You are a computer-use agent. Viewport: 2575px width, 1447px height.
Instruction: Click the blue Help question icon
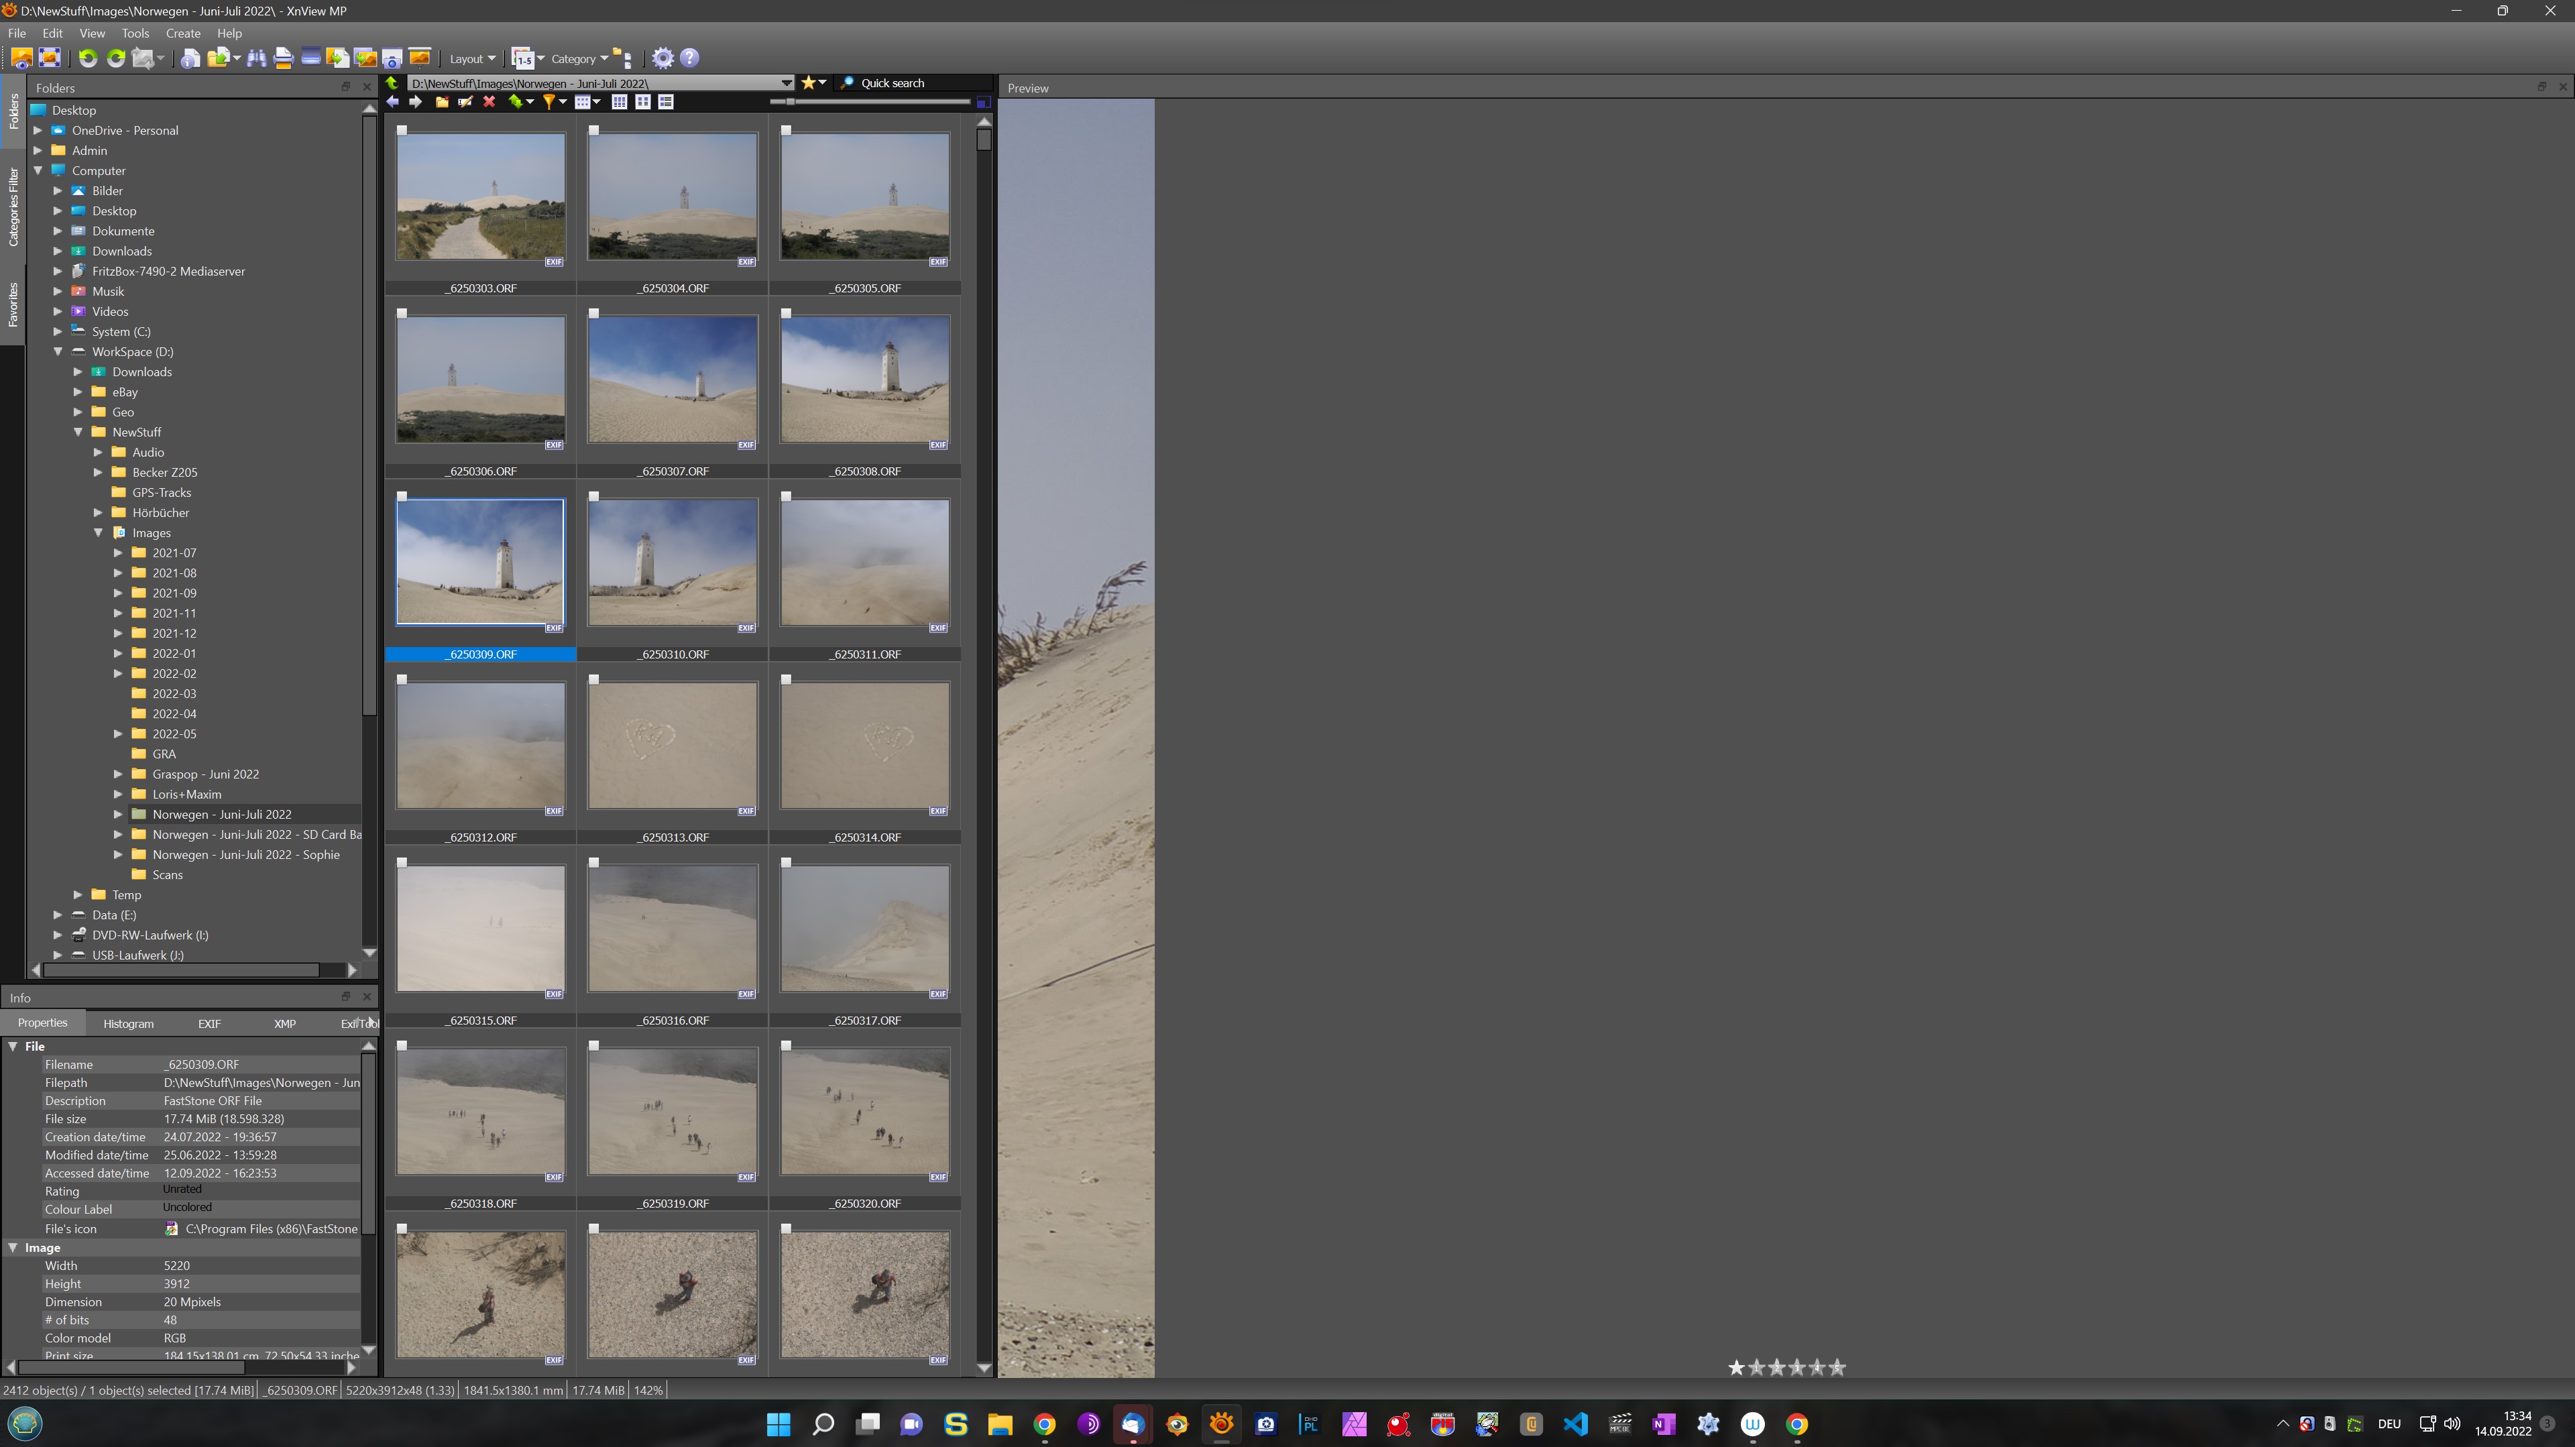[x=689, y=58]
